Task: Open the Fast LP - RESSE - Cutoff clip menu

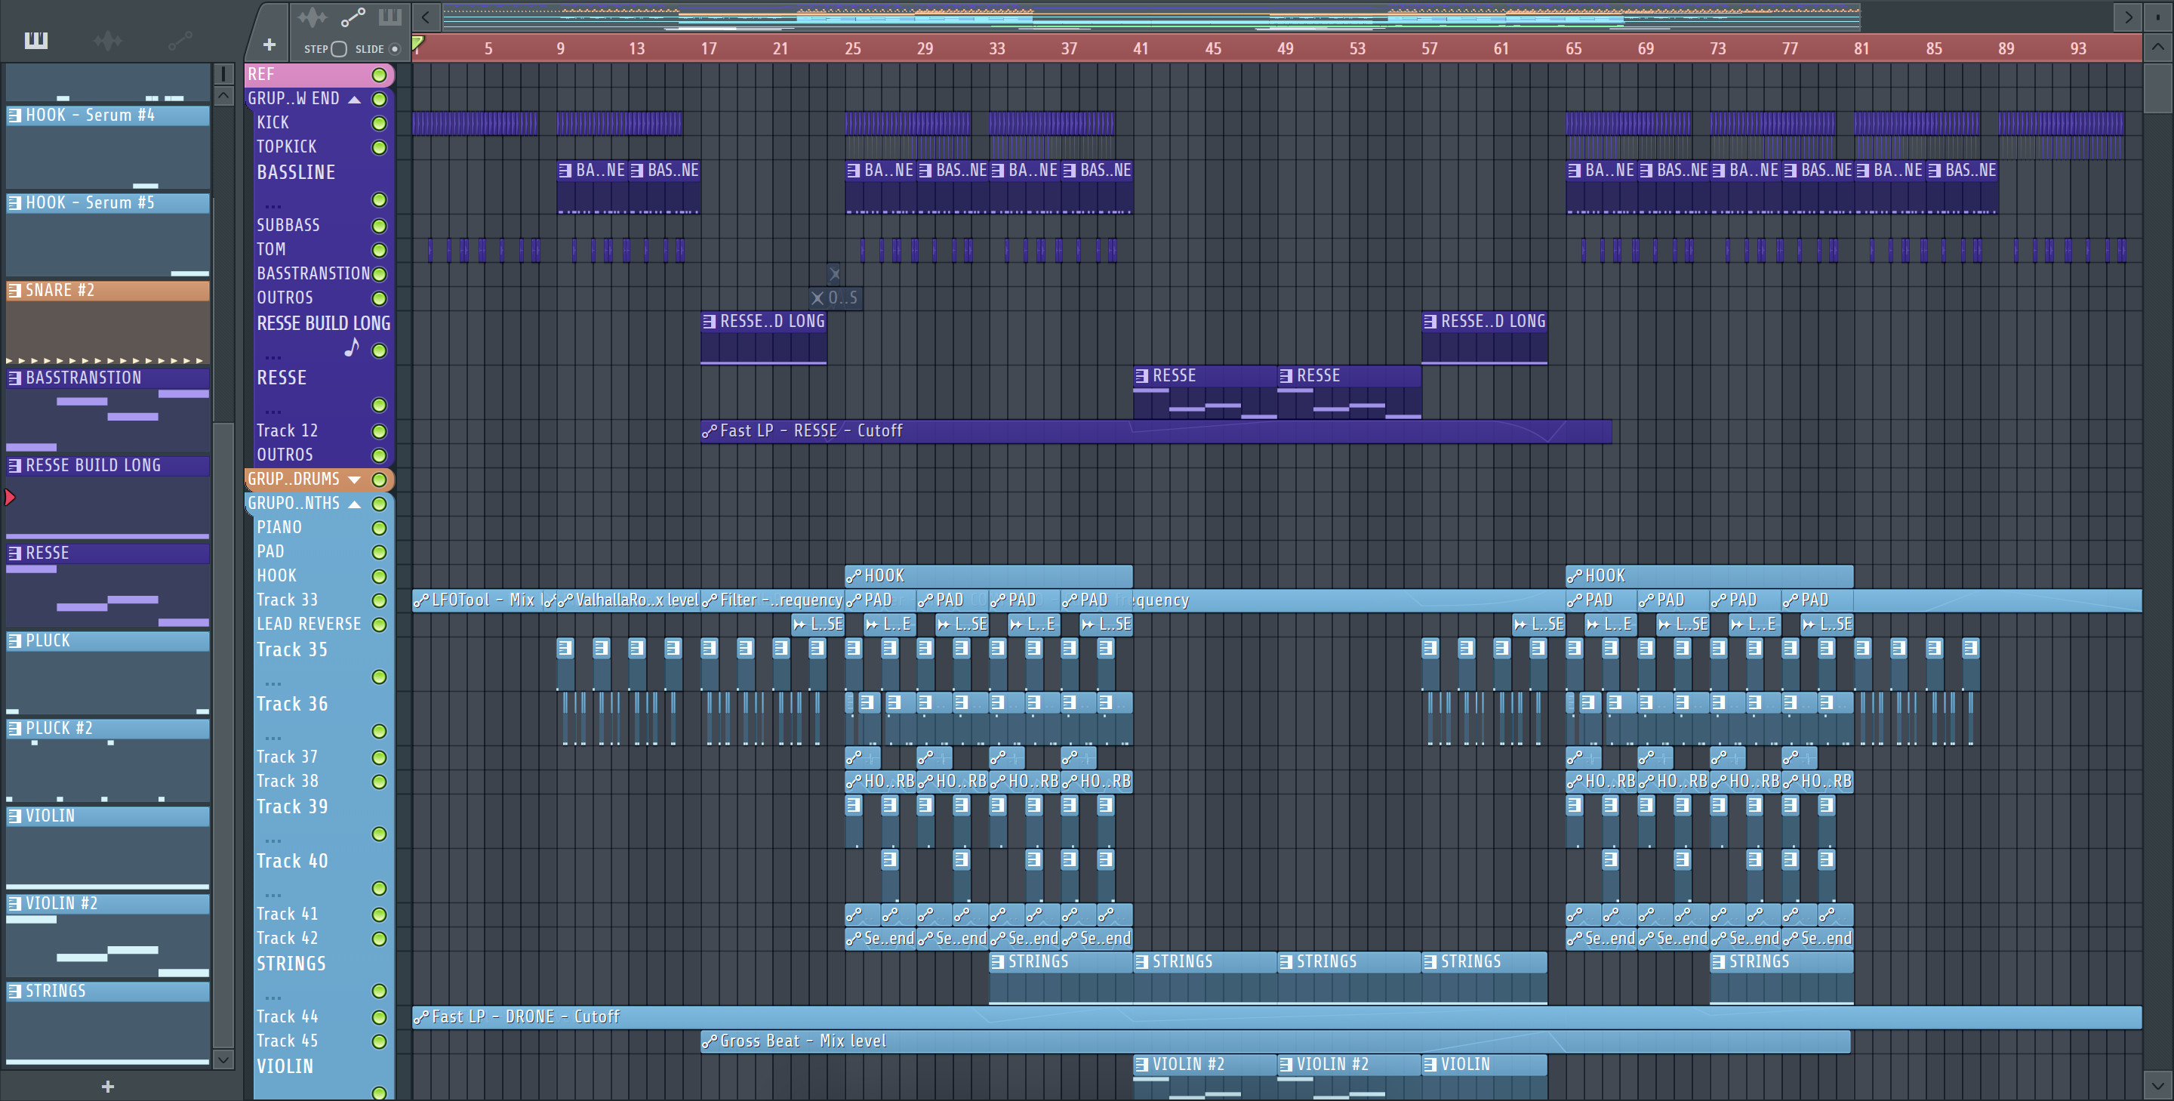Action: point(710,431)
